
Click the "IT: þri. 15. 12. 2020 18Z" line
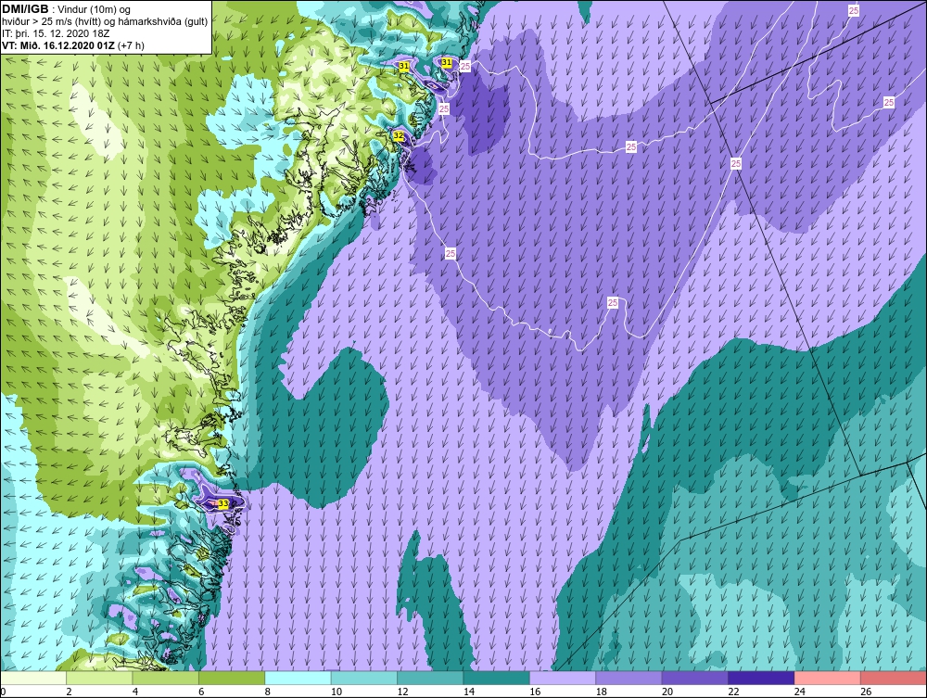tap(56, 33)
